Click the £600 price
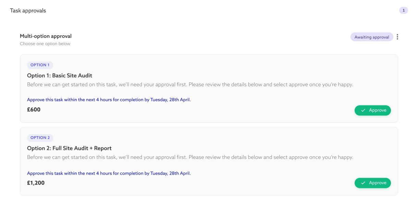418x214 pixels. pyautogui.click(x=34, y=110)
